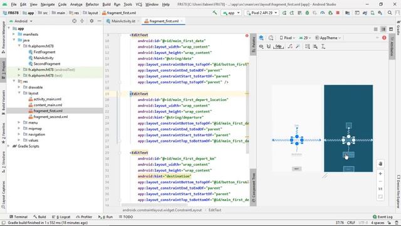Click the Scroll from Source target icon
Screen dimensions: 401x226
74,21
